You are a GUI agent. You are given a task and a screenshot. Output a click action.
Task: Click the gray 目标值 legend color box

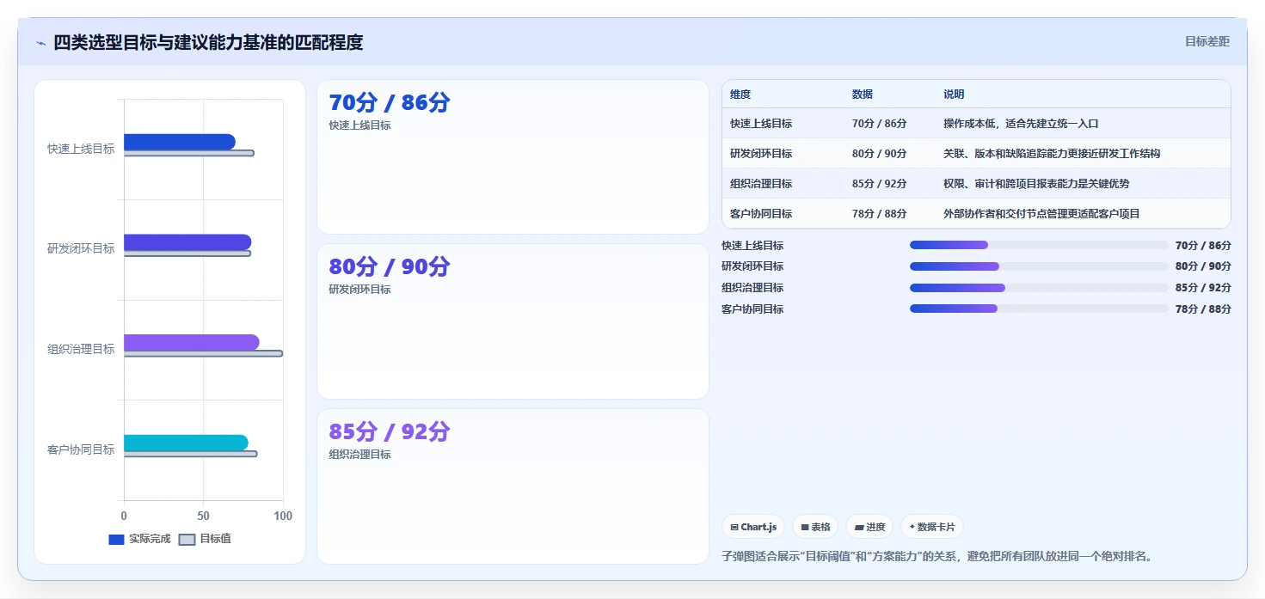(x=187, y=540)
